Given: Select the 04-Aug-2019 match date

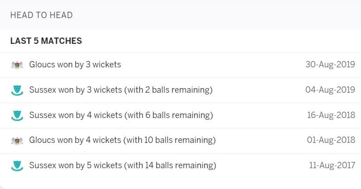Looking at the screenshot, I should pos(330,90).
